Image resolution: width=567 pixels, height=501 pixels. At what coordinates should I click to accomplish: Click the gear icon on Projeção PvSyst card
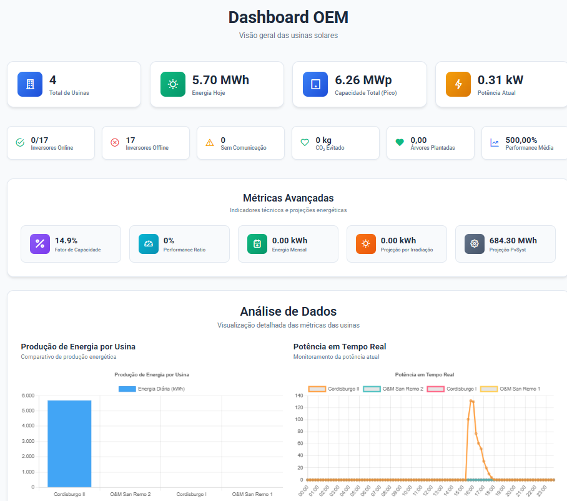coord(474,243)
